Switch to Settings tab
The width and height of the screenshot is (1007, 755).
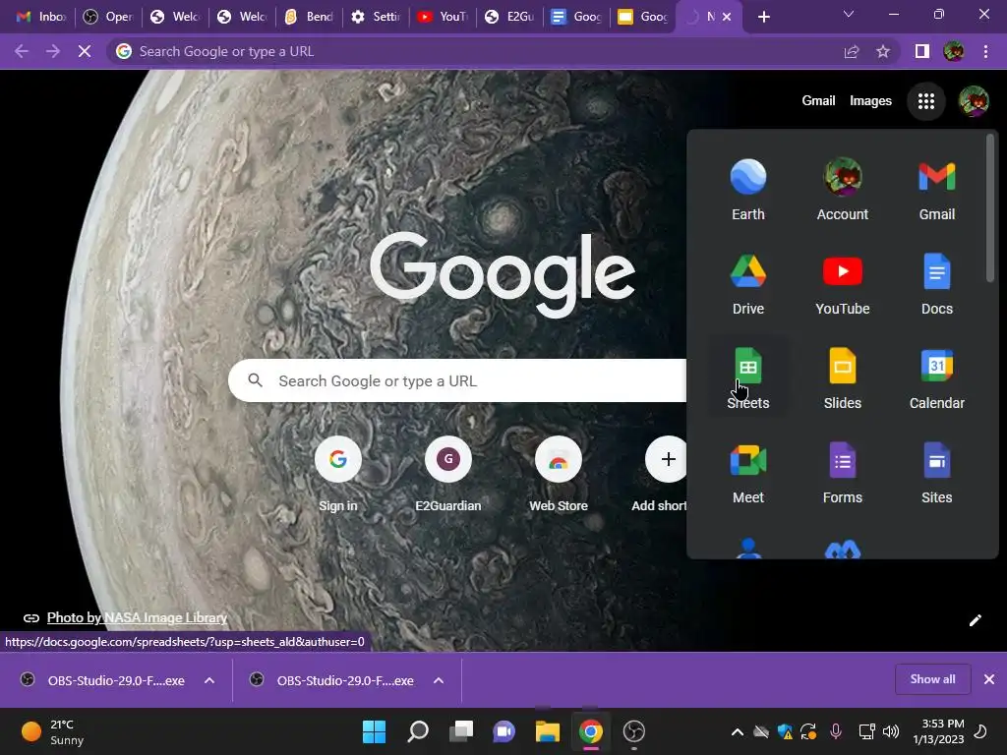click(x=376, y=17)
